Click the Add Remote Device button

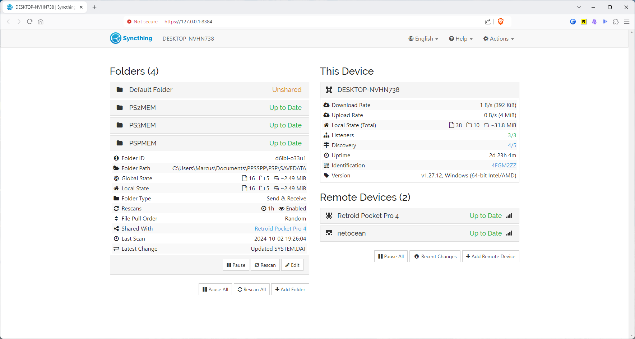[x=491, y=256]
